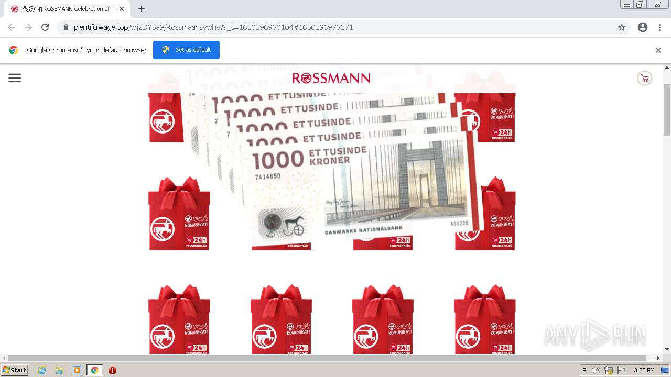The height and width of the screenshot is (377, 671).
Task: Open the Chrome three-dot menu
Action: 659,27
